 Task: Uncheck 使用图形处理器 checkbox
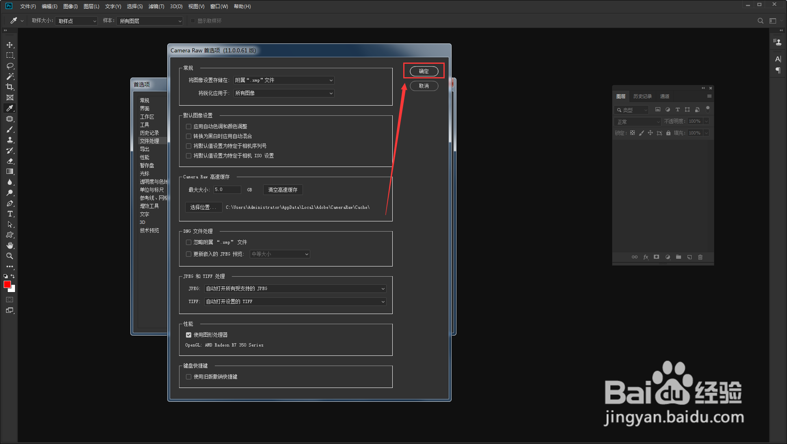pos(188,335)
